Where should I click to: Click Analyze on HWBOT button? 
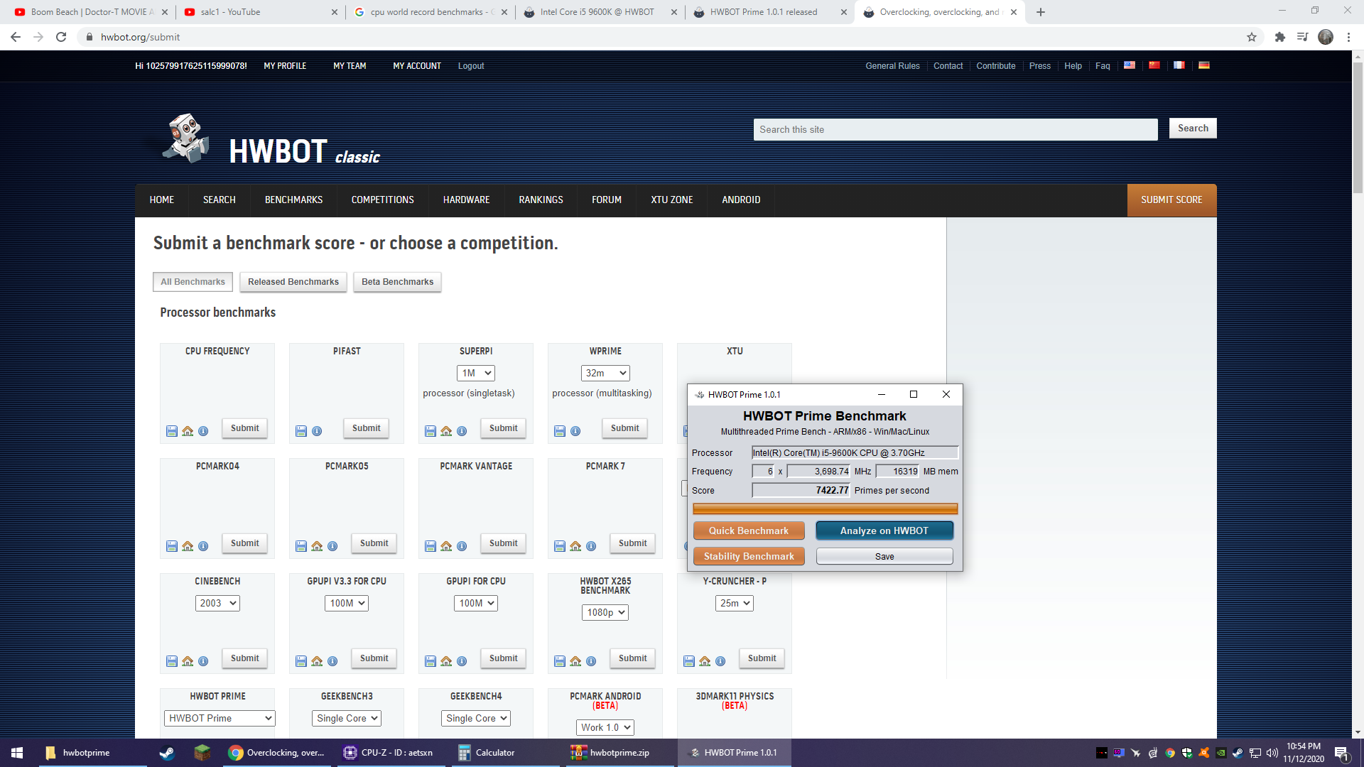[x=884, y=531]
